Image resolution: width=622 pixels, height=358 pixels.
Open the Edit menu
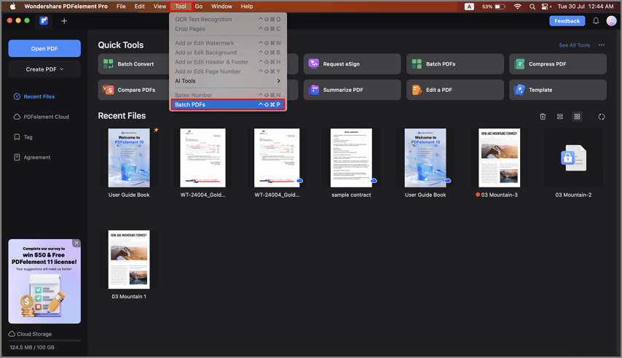click(140, 7)
